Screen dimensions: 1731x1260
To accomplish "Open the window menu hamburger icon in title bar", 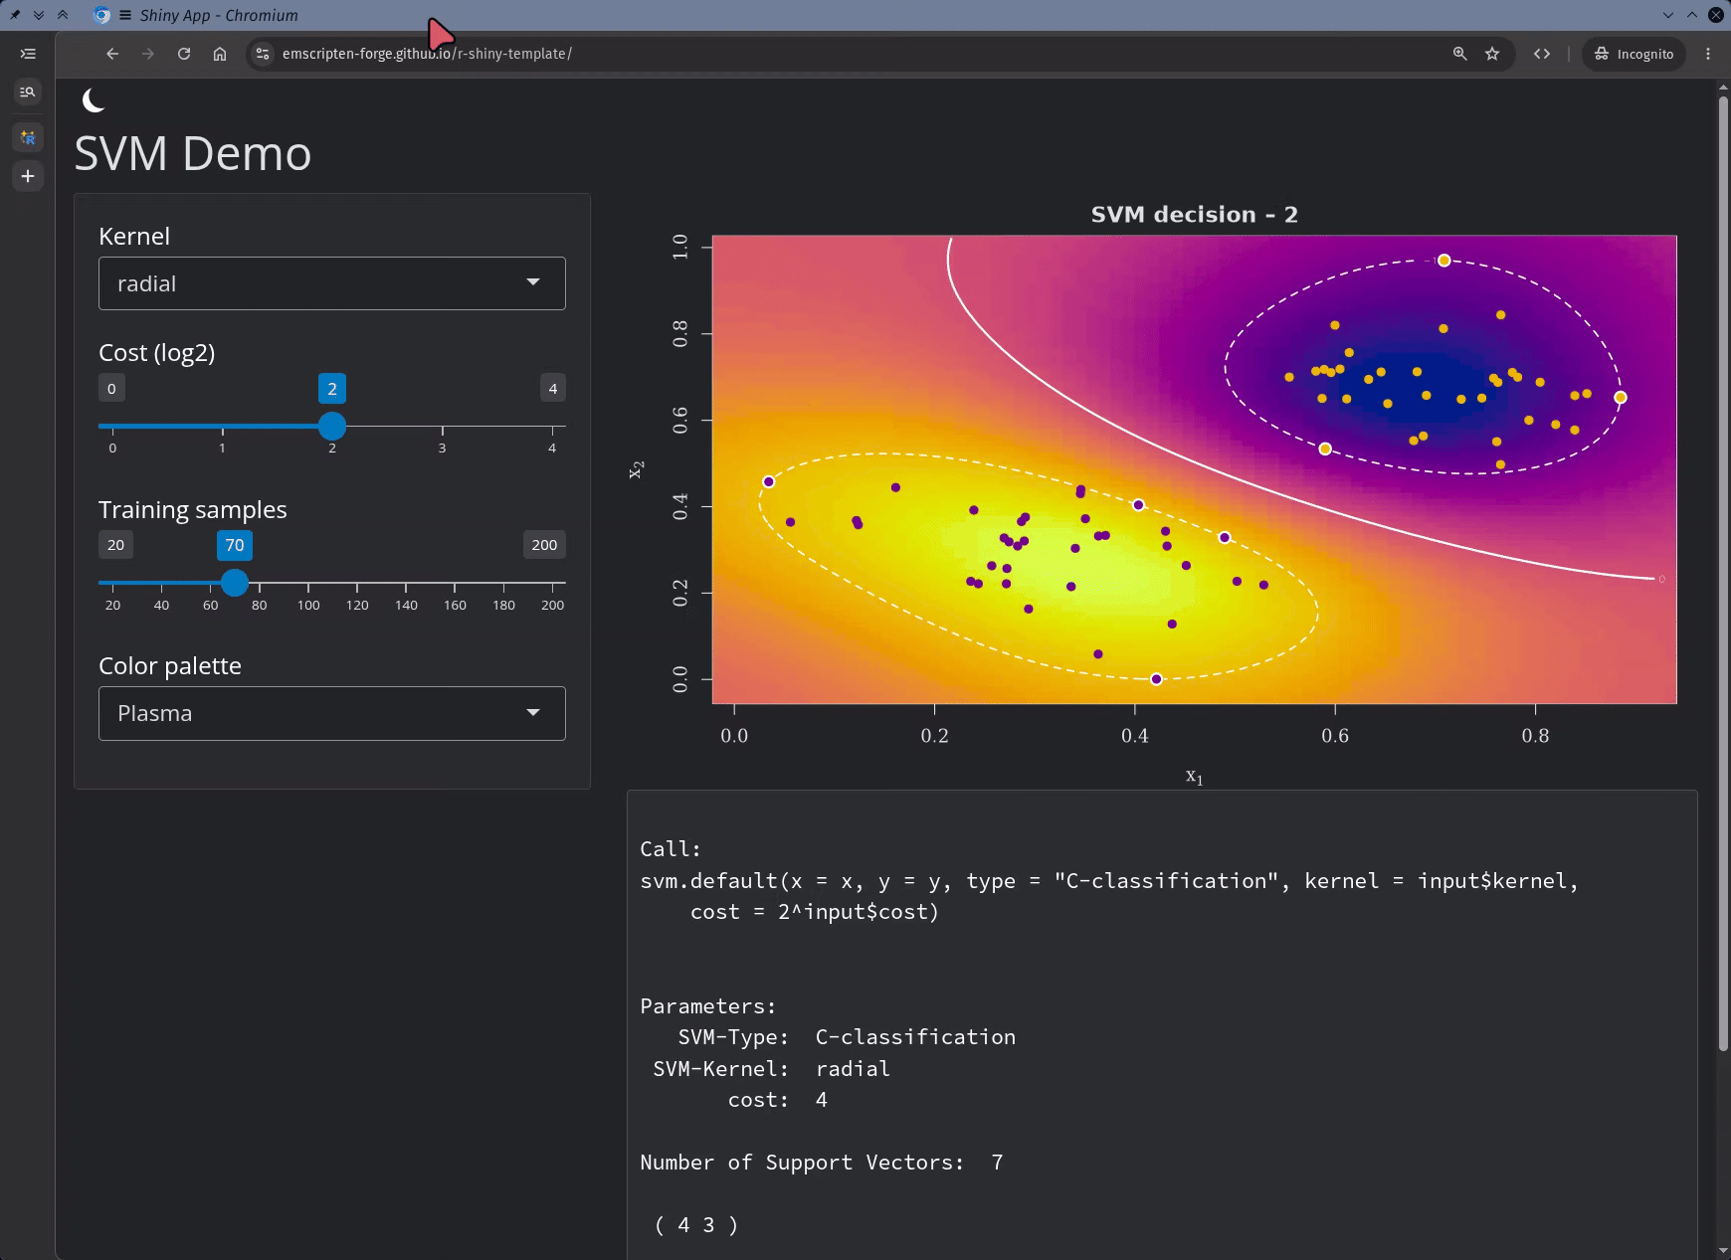I will click(x=125, y=15).
